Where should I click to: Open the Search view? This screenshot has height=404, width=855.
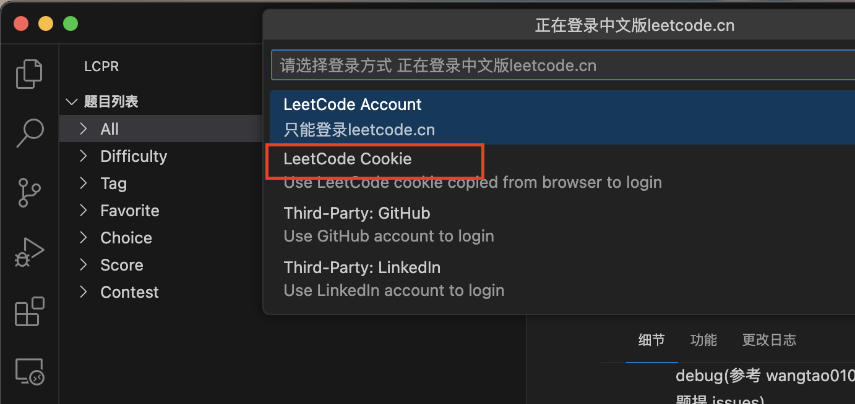(x=28, y=133)
